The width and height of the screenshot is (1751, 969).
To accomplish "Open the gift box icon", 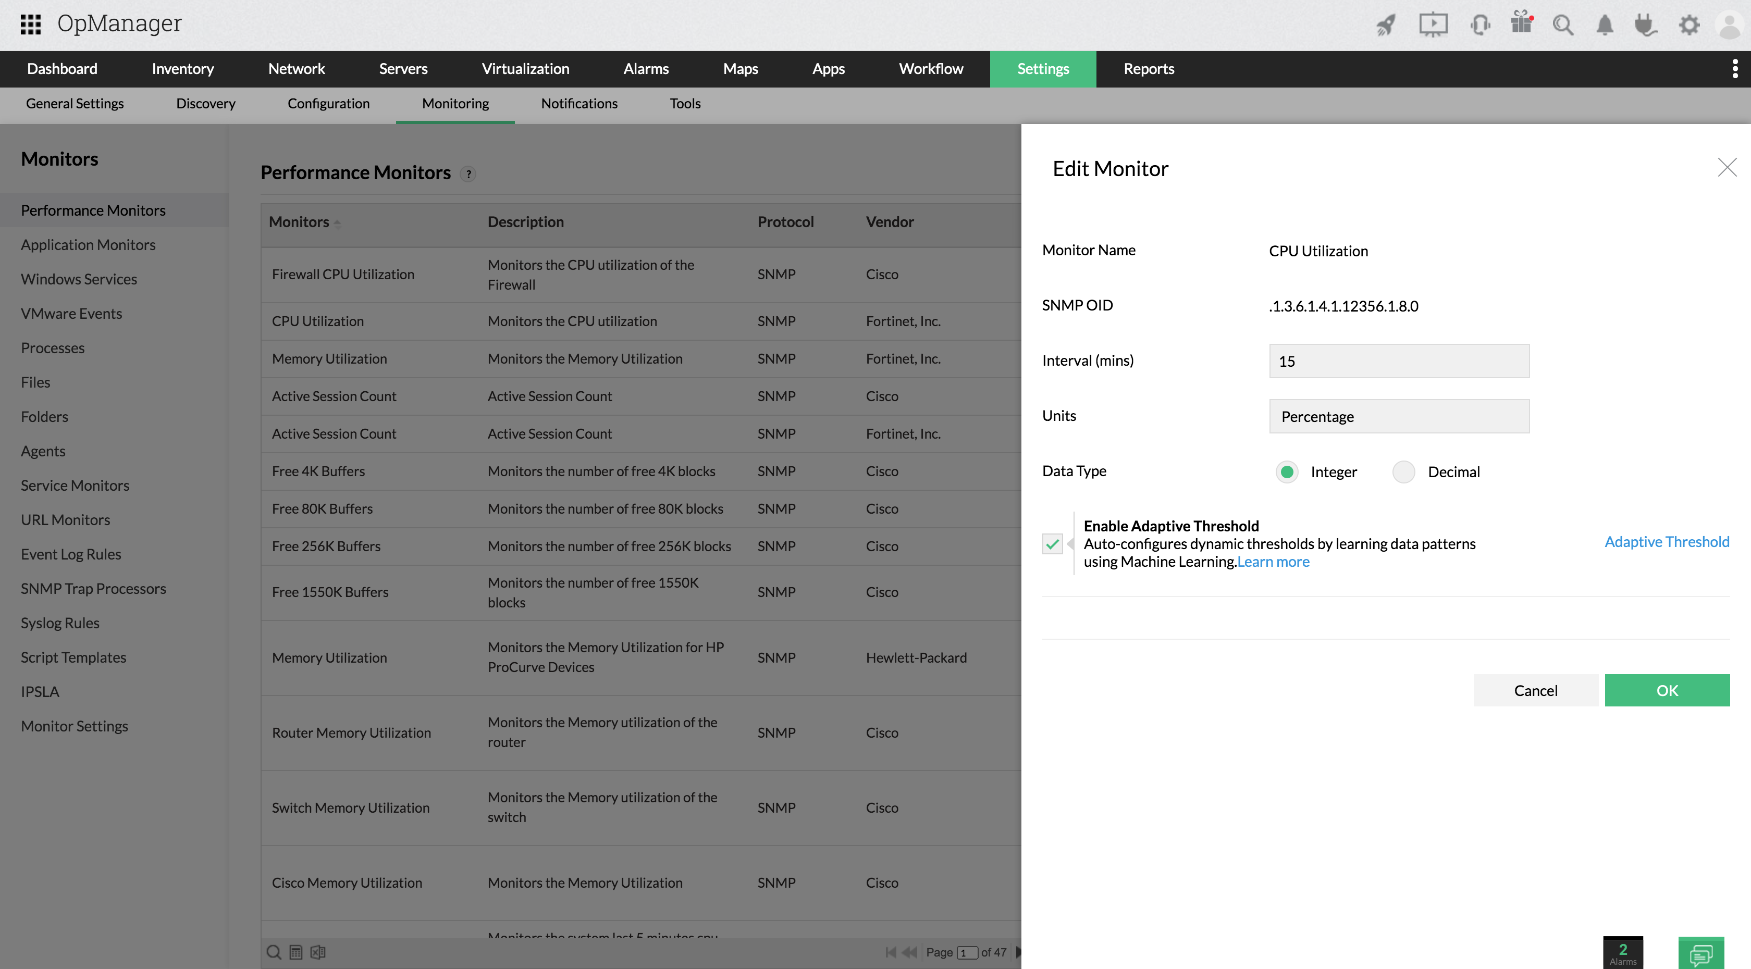I will click(1521, 23).
